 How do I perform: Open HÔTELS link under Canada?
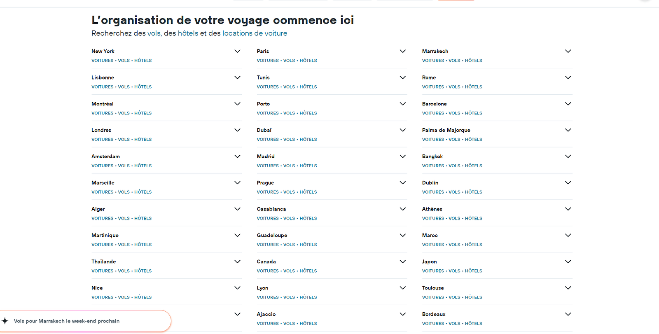point(308,271)
